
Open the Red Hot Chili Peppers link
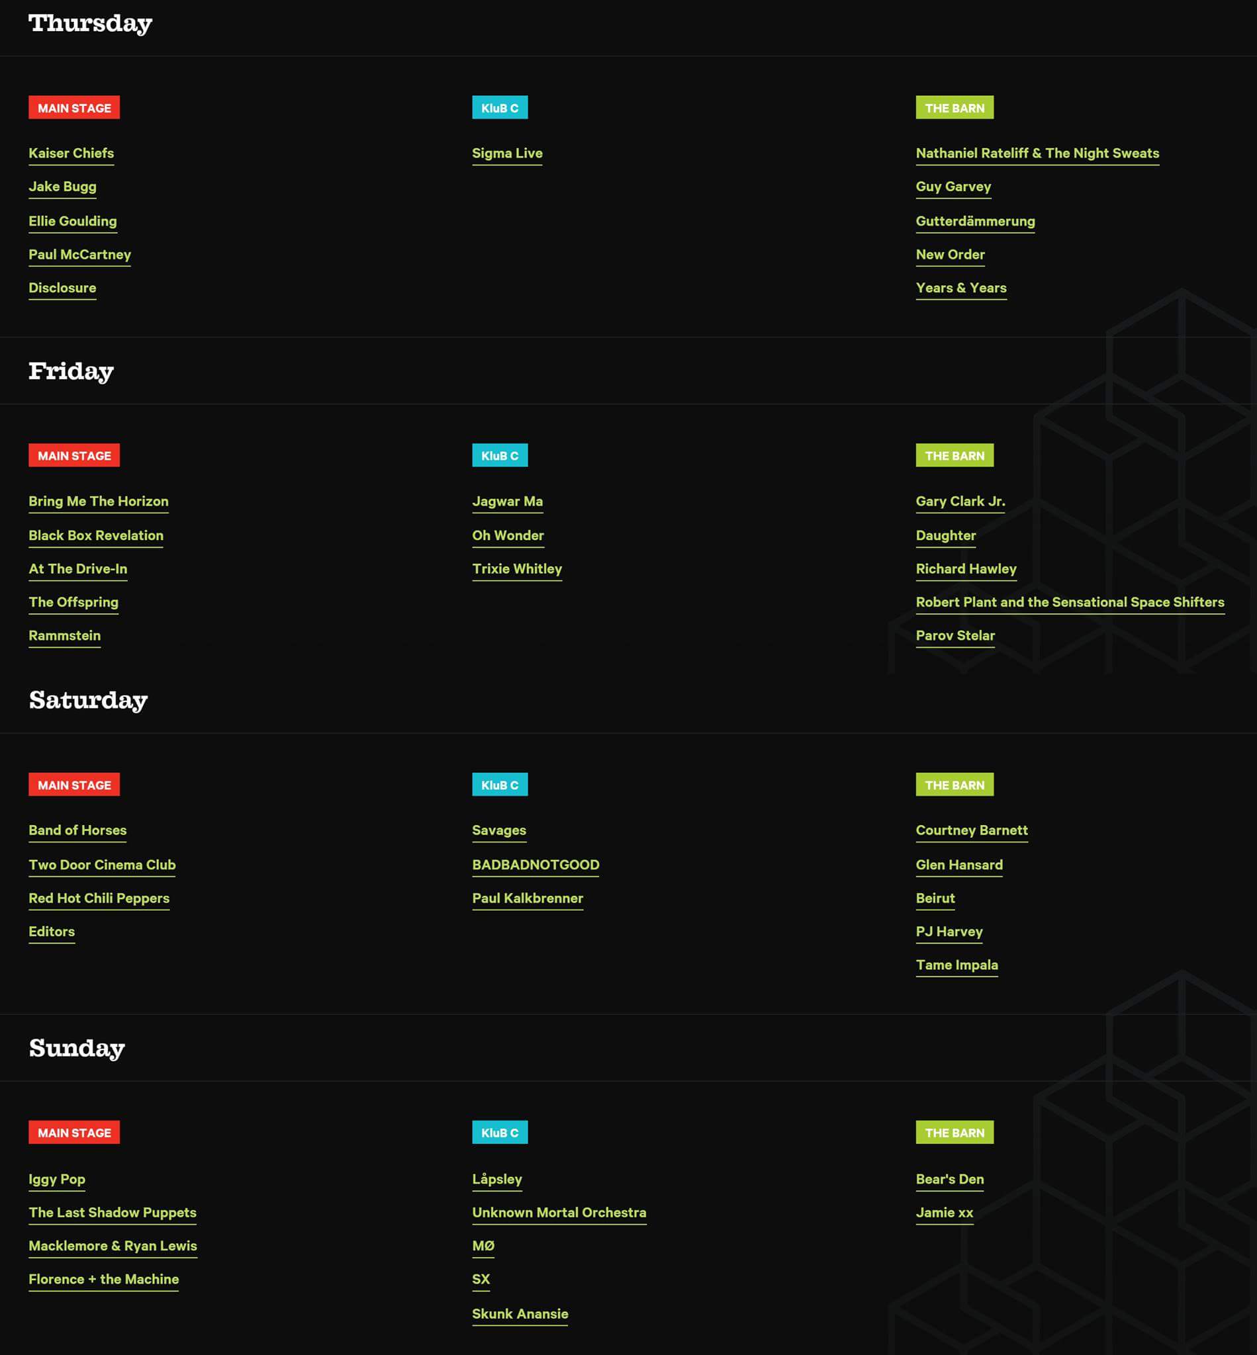pyautogui.click(x=99, y=898)
